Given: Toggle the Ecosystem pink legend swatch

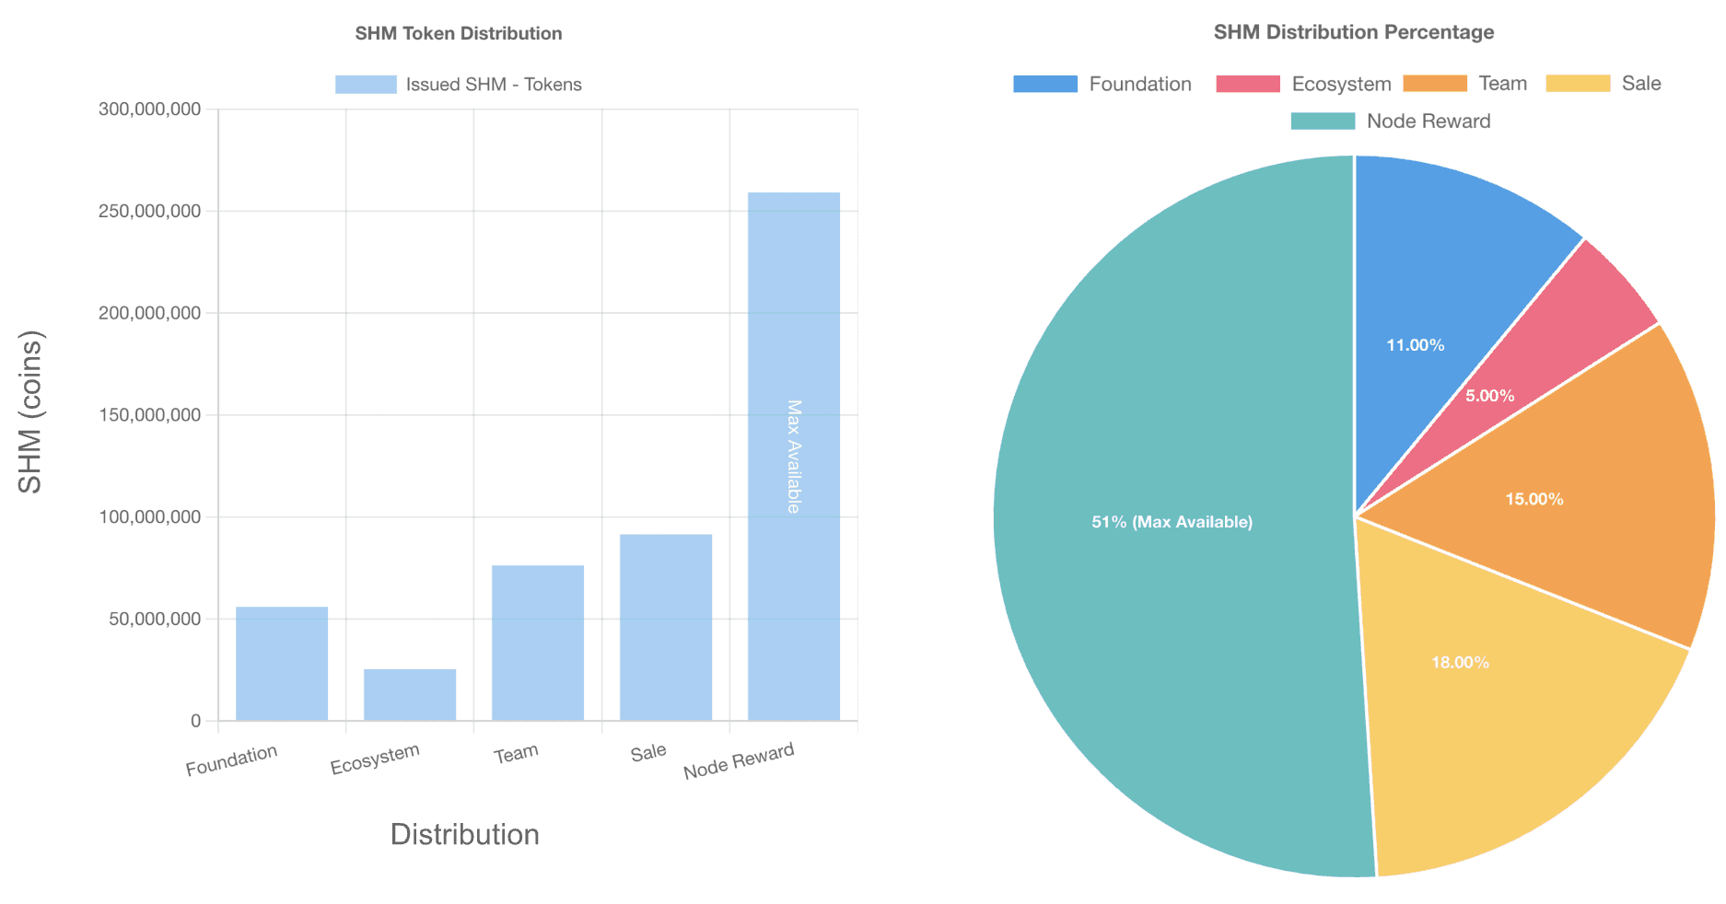Looking at the screenshot, I should pyautogui.click(x=1248, y=84).
